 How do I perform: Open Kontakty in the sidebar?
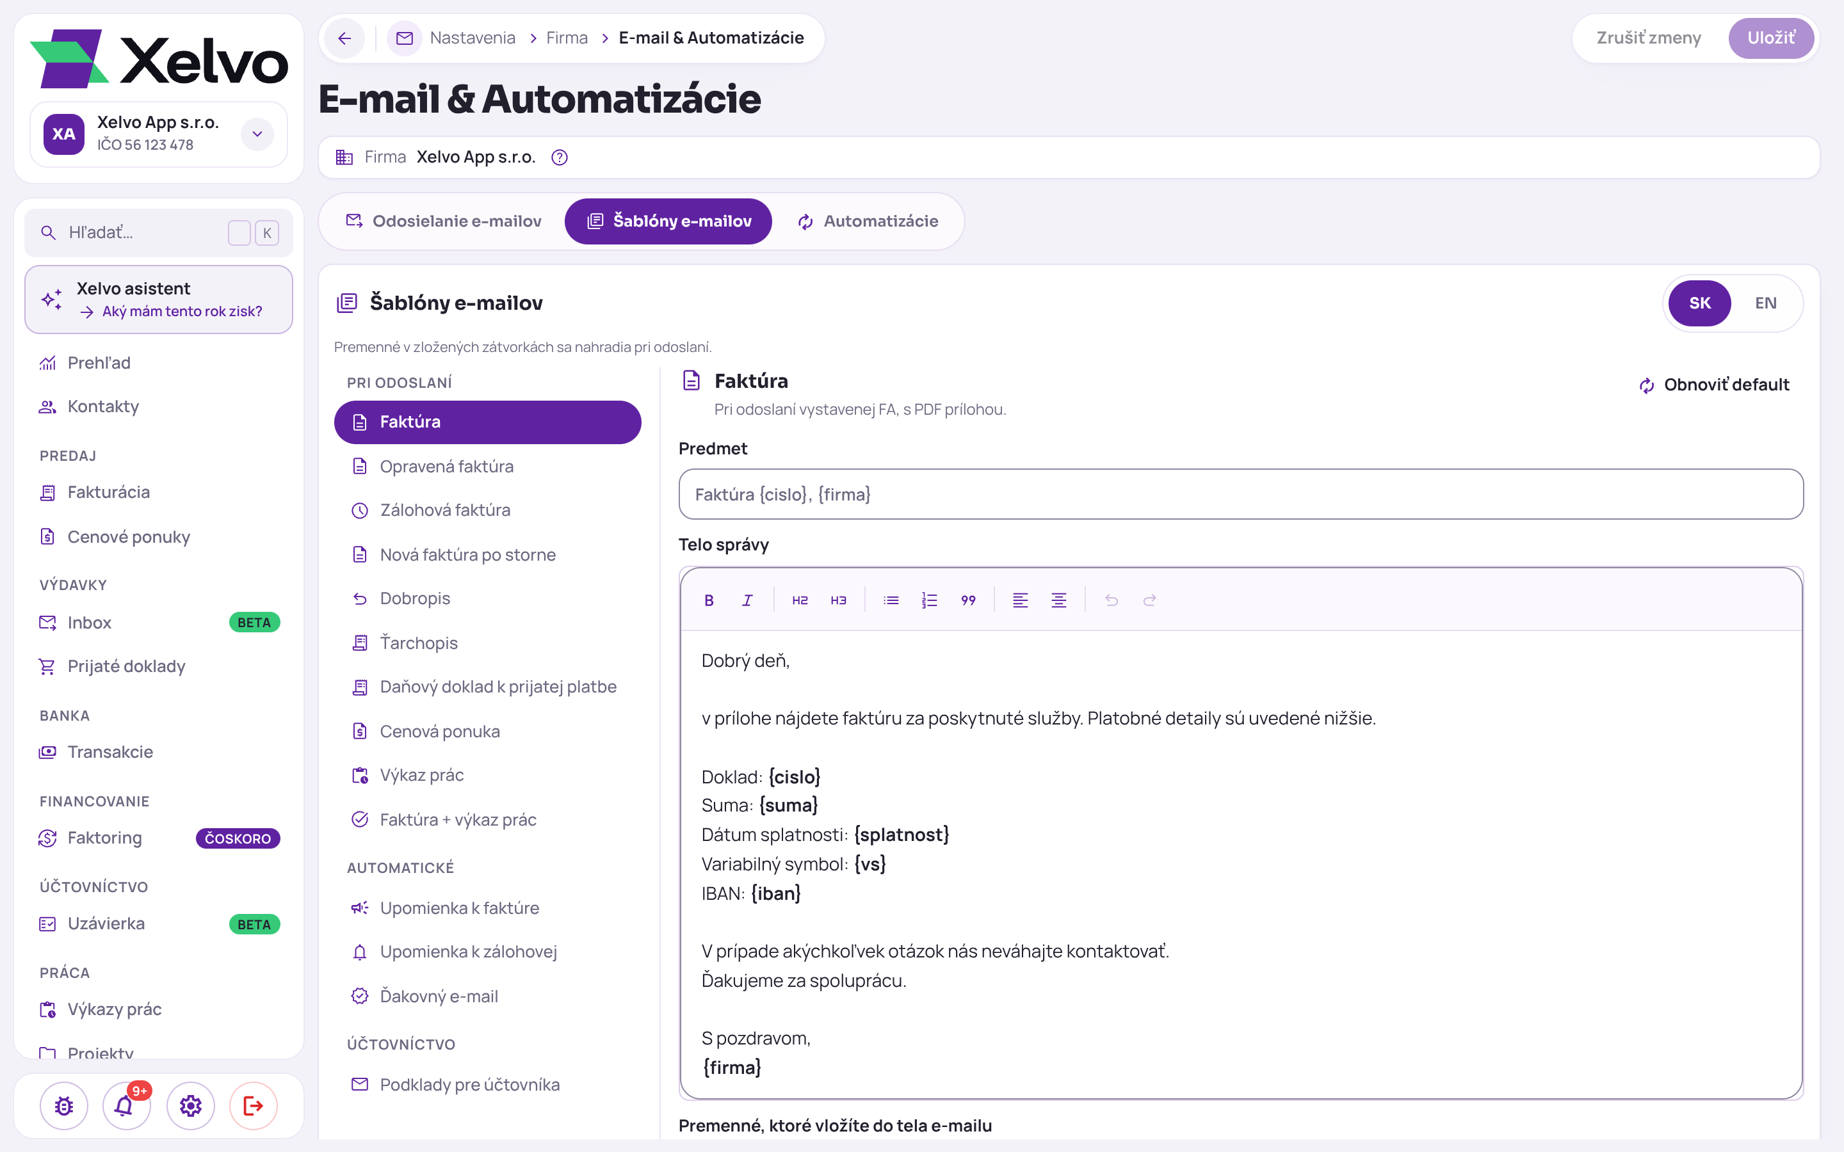point(159,407)
